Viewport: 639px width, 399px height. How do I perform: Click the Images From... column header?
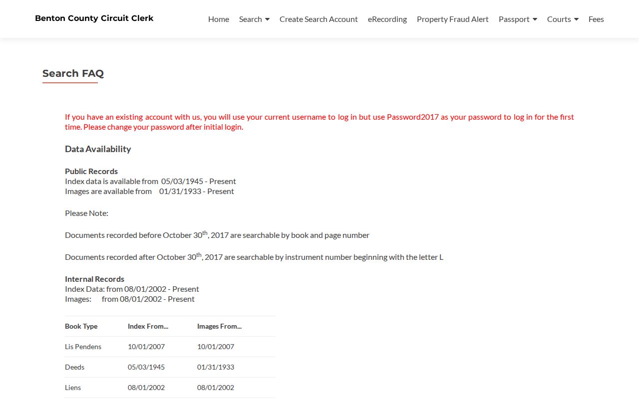click(x=219, y=326)
